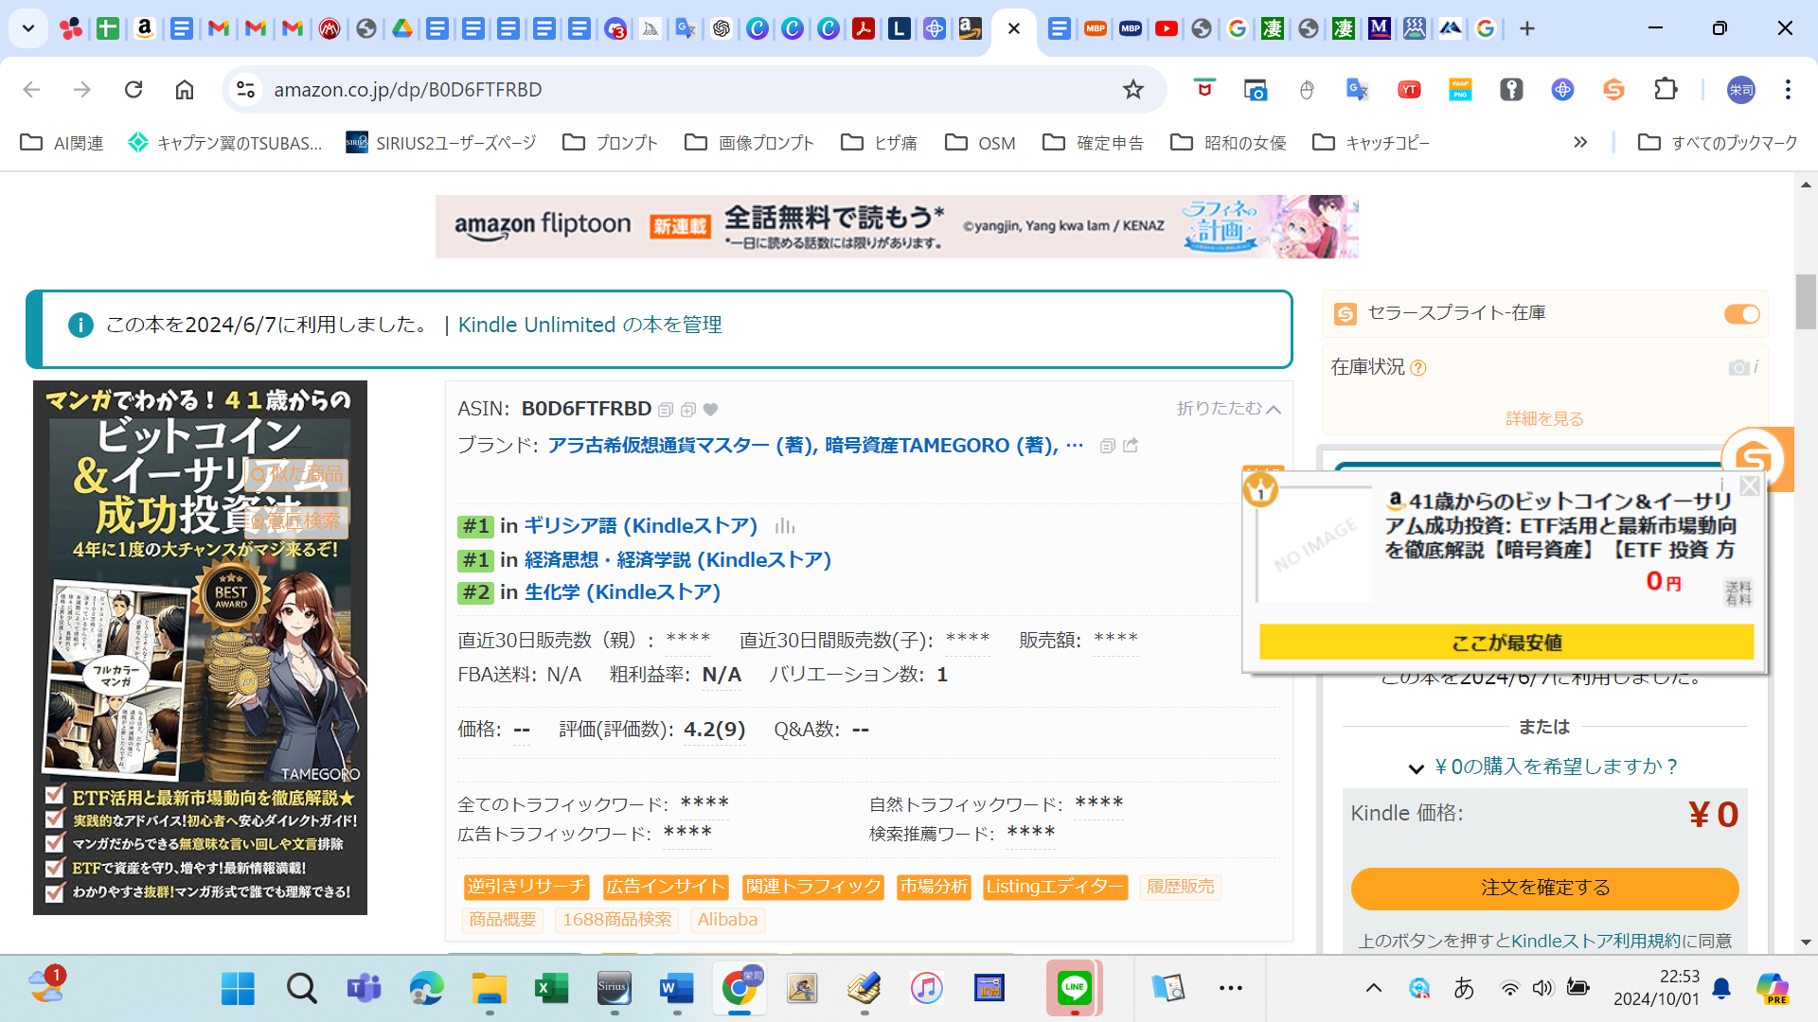Image resolution: width=1818 pixels, height=1022 pixels.
Task: Open 経済思想・経済学説 category link
Action: click(x=678, y=560)
